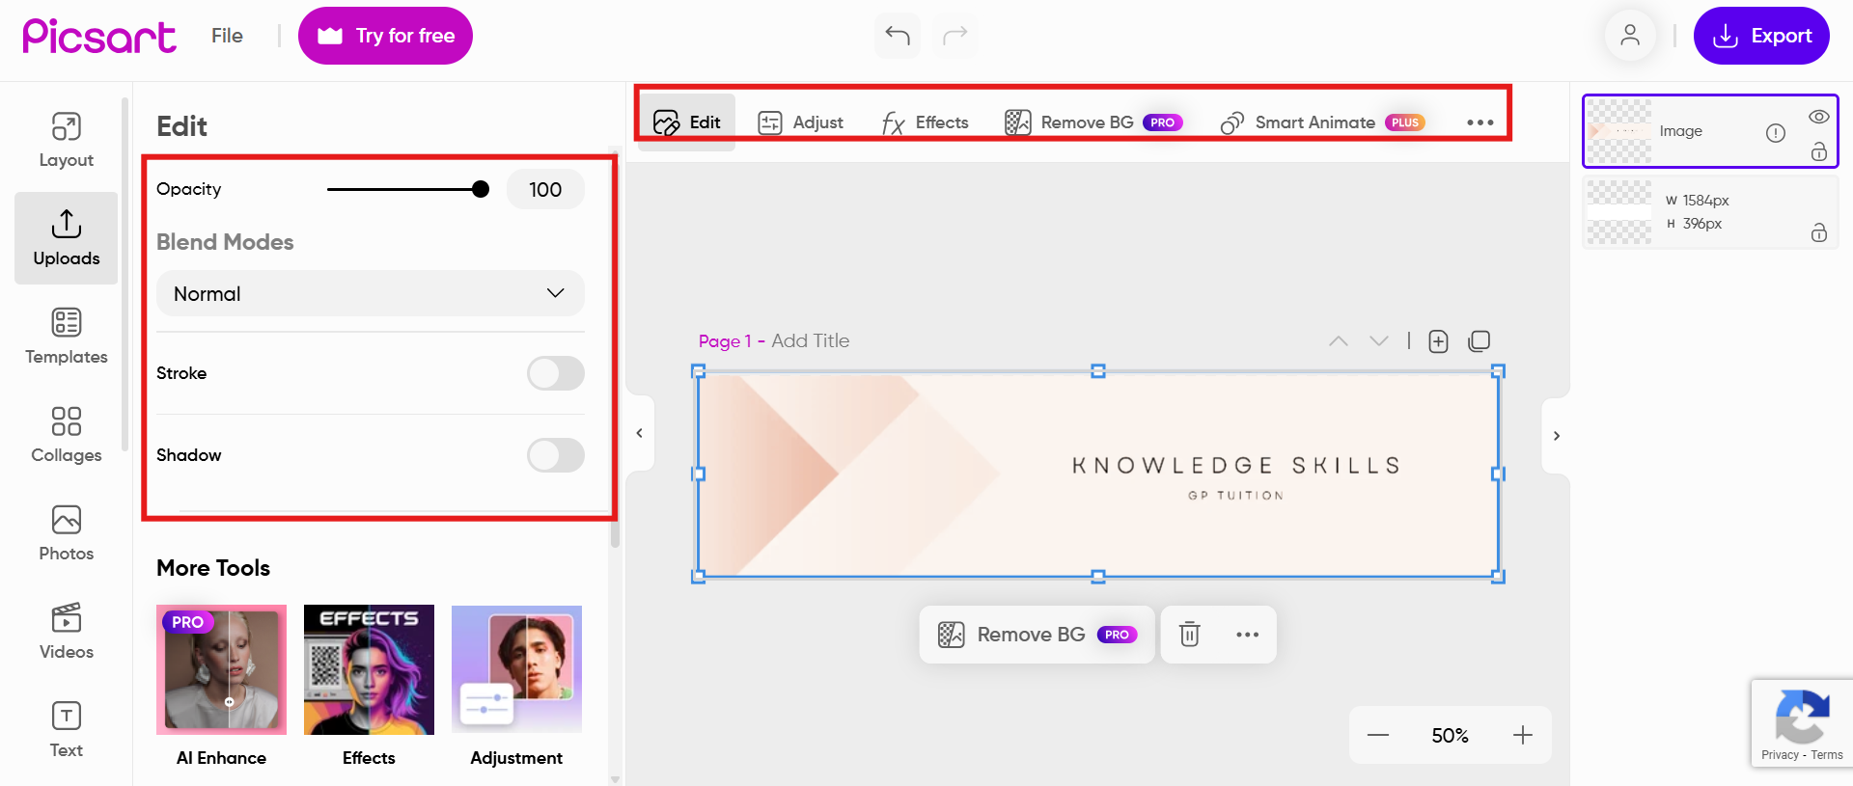The image size is (1853, 786).
Task: Toggle the Shadow switch
Action: [556, 455]
